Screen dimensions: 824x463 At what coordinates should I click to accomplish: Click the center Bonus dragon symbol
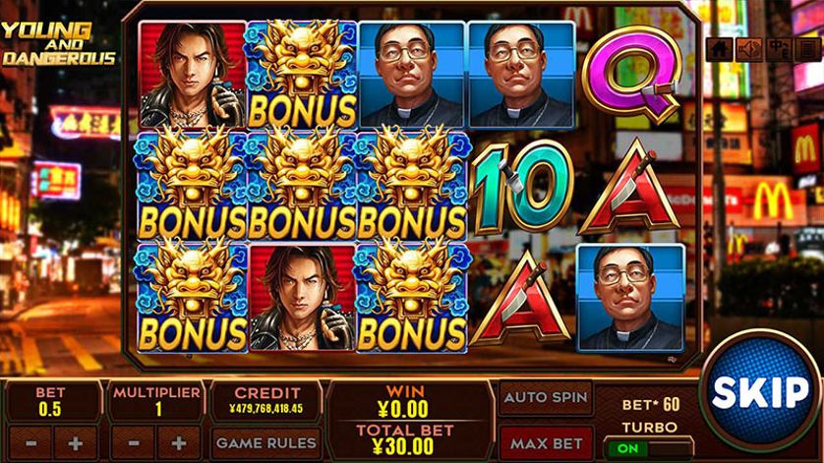point(302,187)
